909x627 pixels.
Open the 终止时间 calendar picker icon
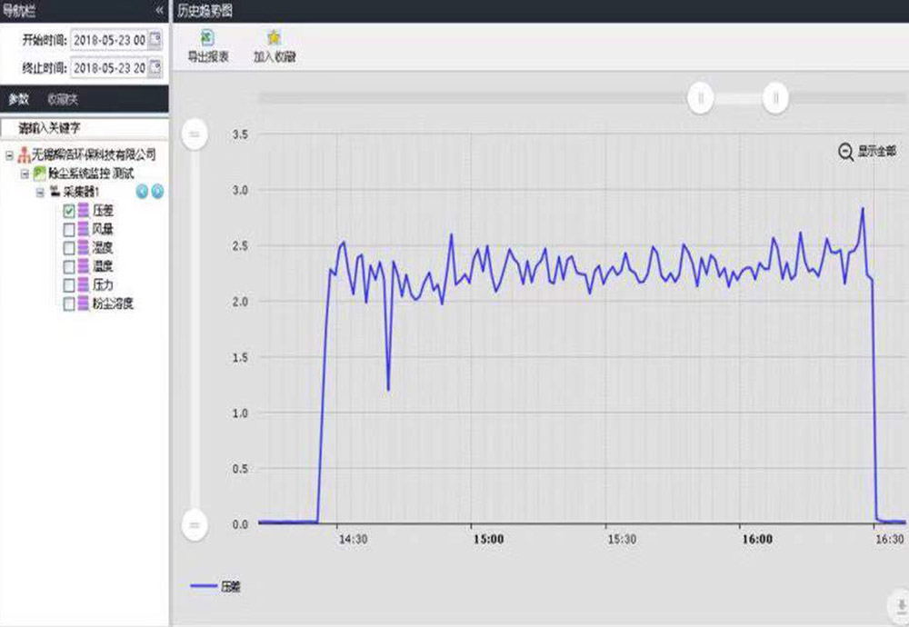(155, 66)
